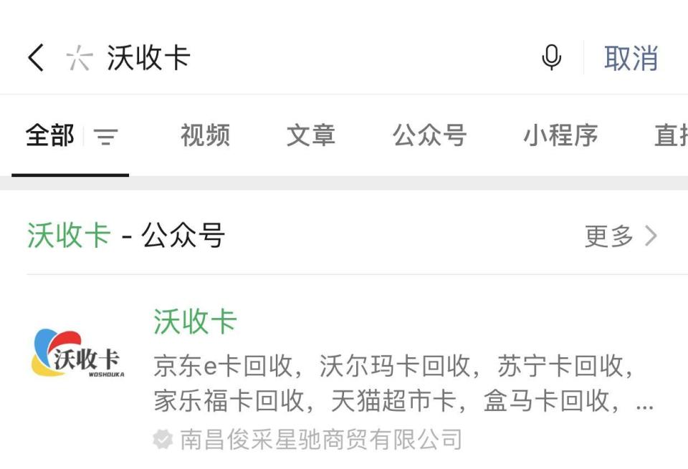Switch to the 文章 tab
The height and width of the screenshot is (469, 688).
(310, 135)
